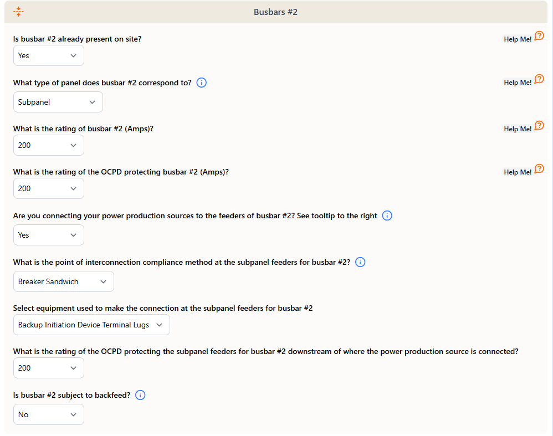Click help chat icon for OCPD rating question
Image resolution: width=553 pixels, height=436 pixels.
click(539, 169)
